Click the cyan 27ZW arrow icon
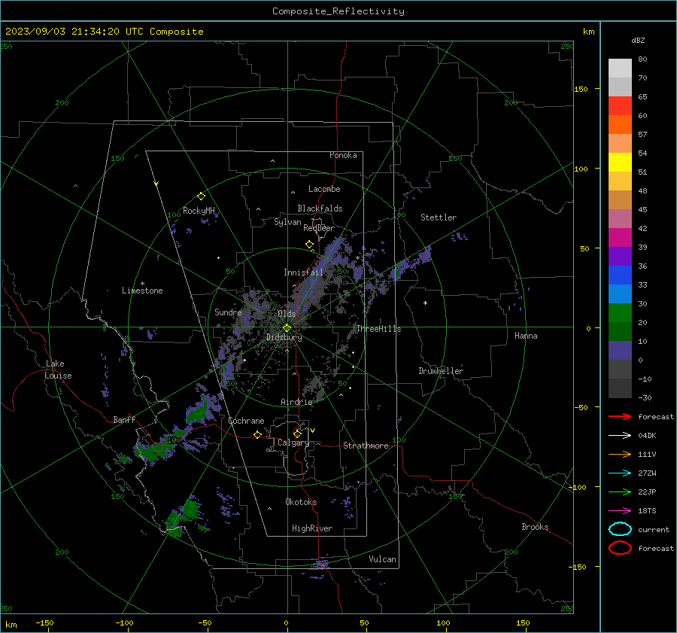The width and height of the screenshot is (677, 633). pyautogui.click(x=620, y=473)
